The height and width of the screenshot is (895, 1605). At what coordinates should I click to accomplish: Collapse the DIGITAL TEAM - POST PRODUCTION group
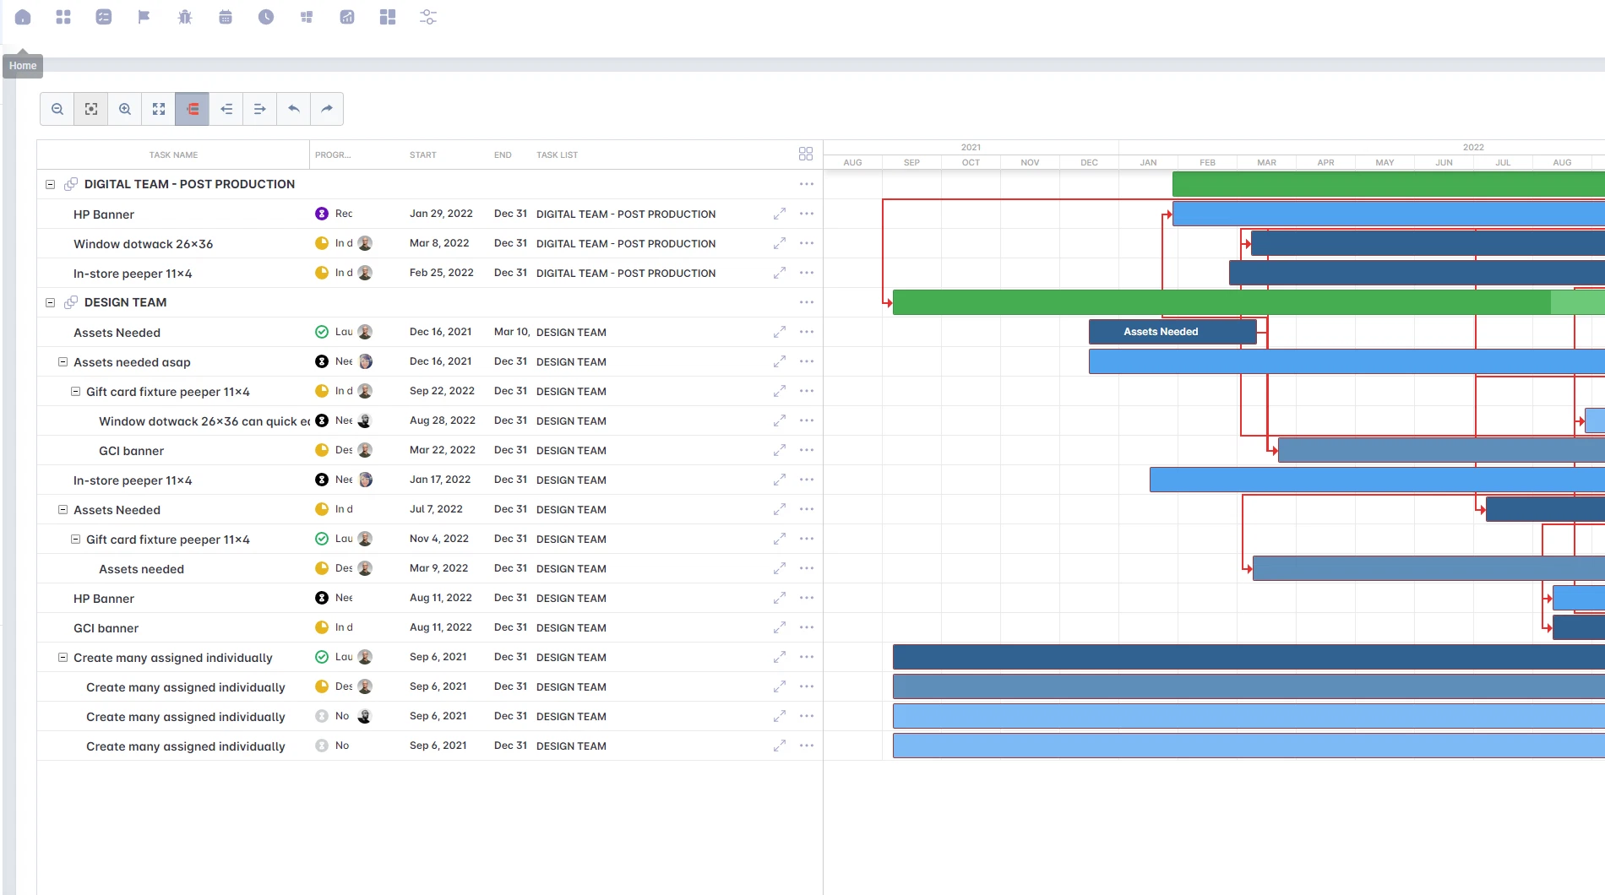coord(50,184)
